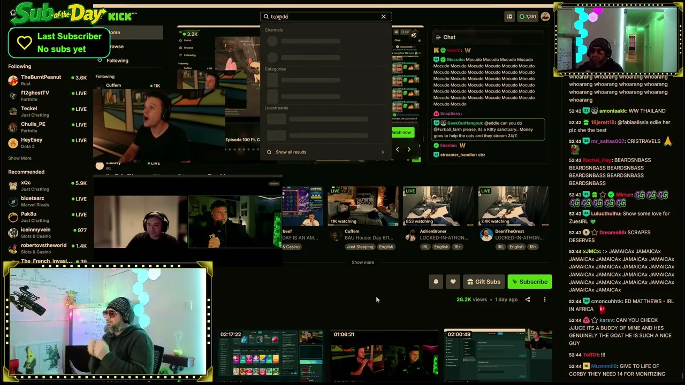The height and width of the screenshot is (385, 685).
Task: Open the Cuffem channel avatar under thumbnails
Action: click(335, 235)
